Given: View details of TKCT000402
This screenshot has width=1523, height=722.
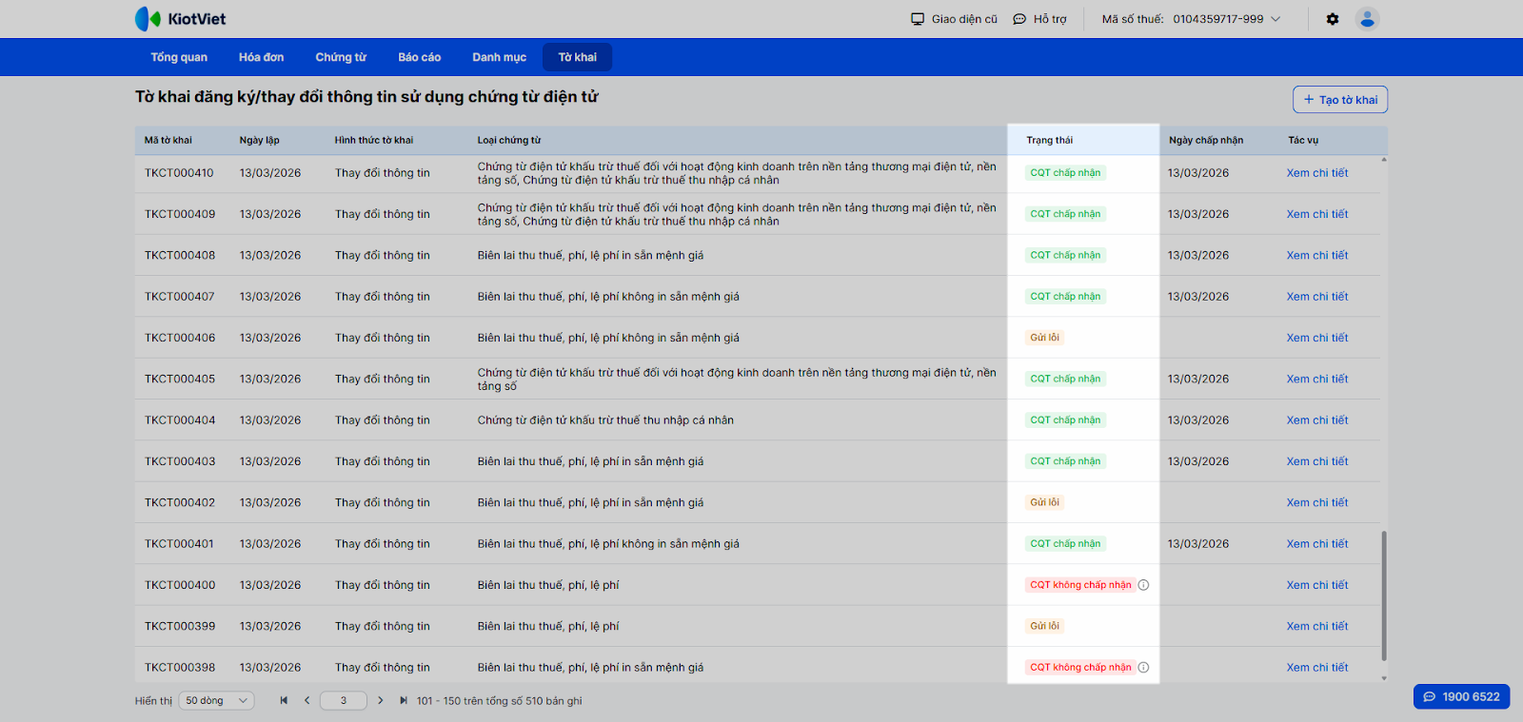Looking at the screenshot, I should tap(1317, 502).
